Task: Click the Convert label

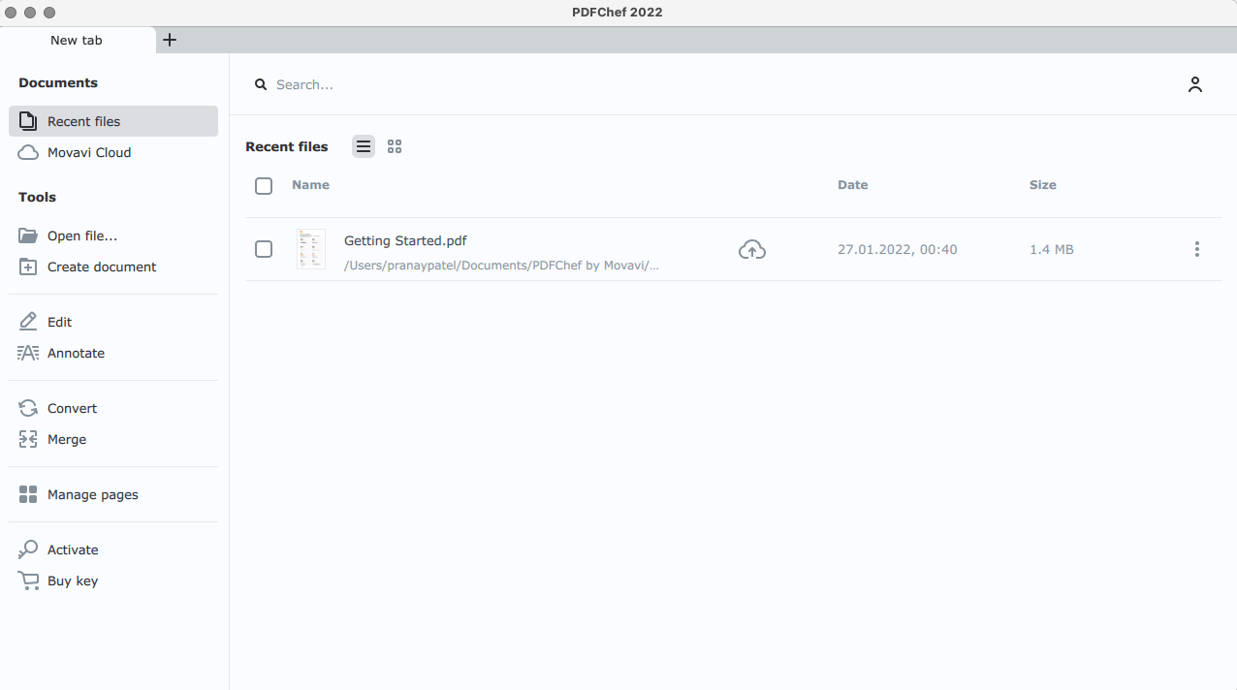Action: click(73, 408)
